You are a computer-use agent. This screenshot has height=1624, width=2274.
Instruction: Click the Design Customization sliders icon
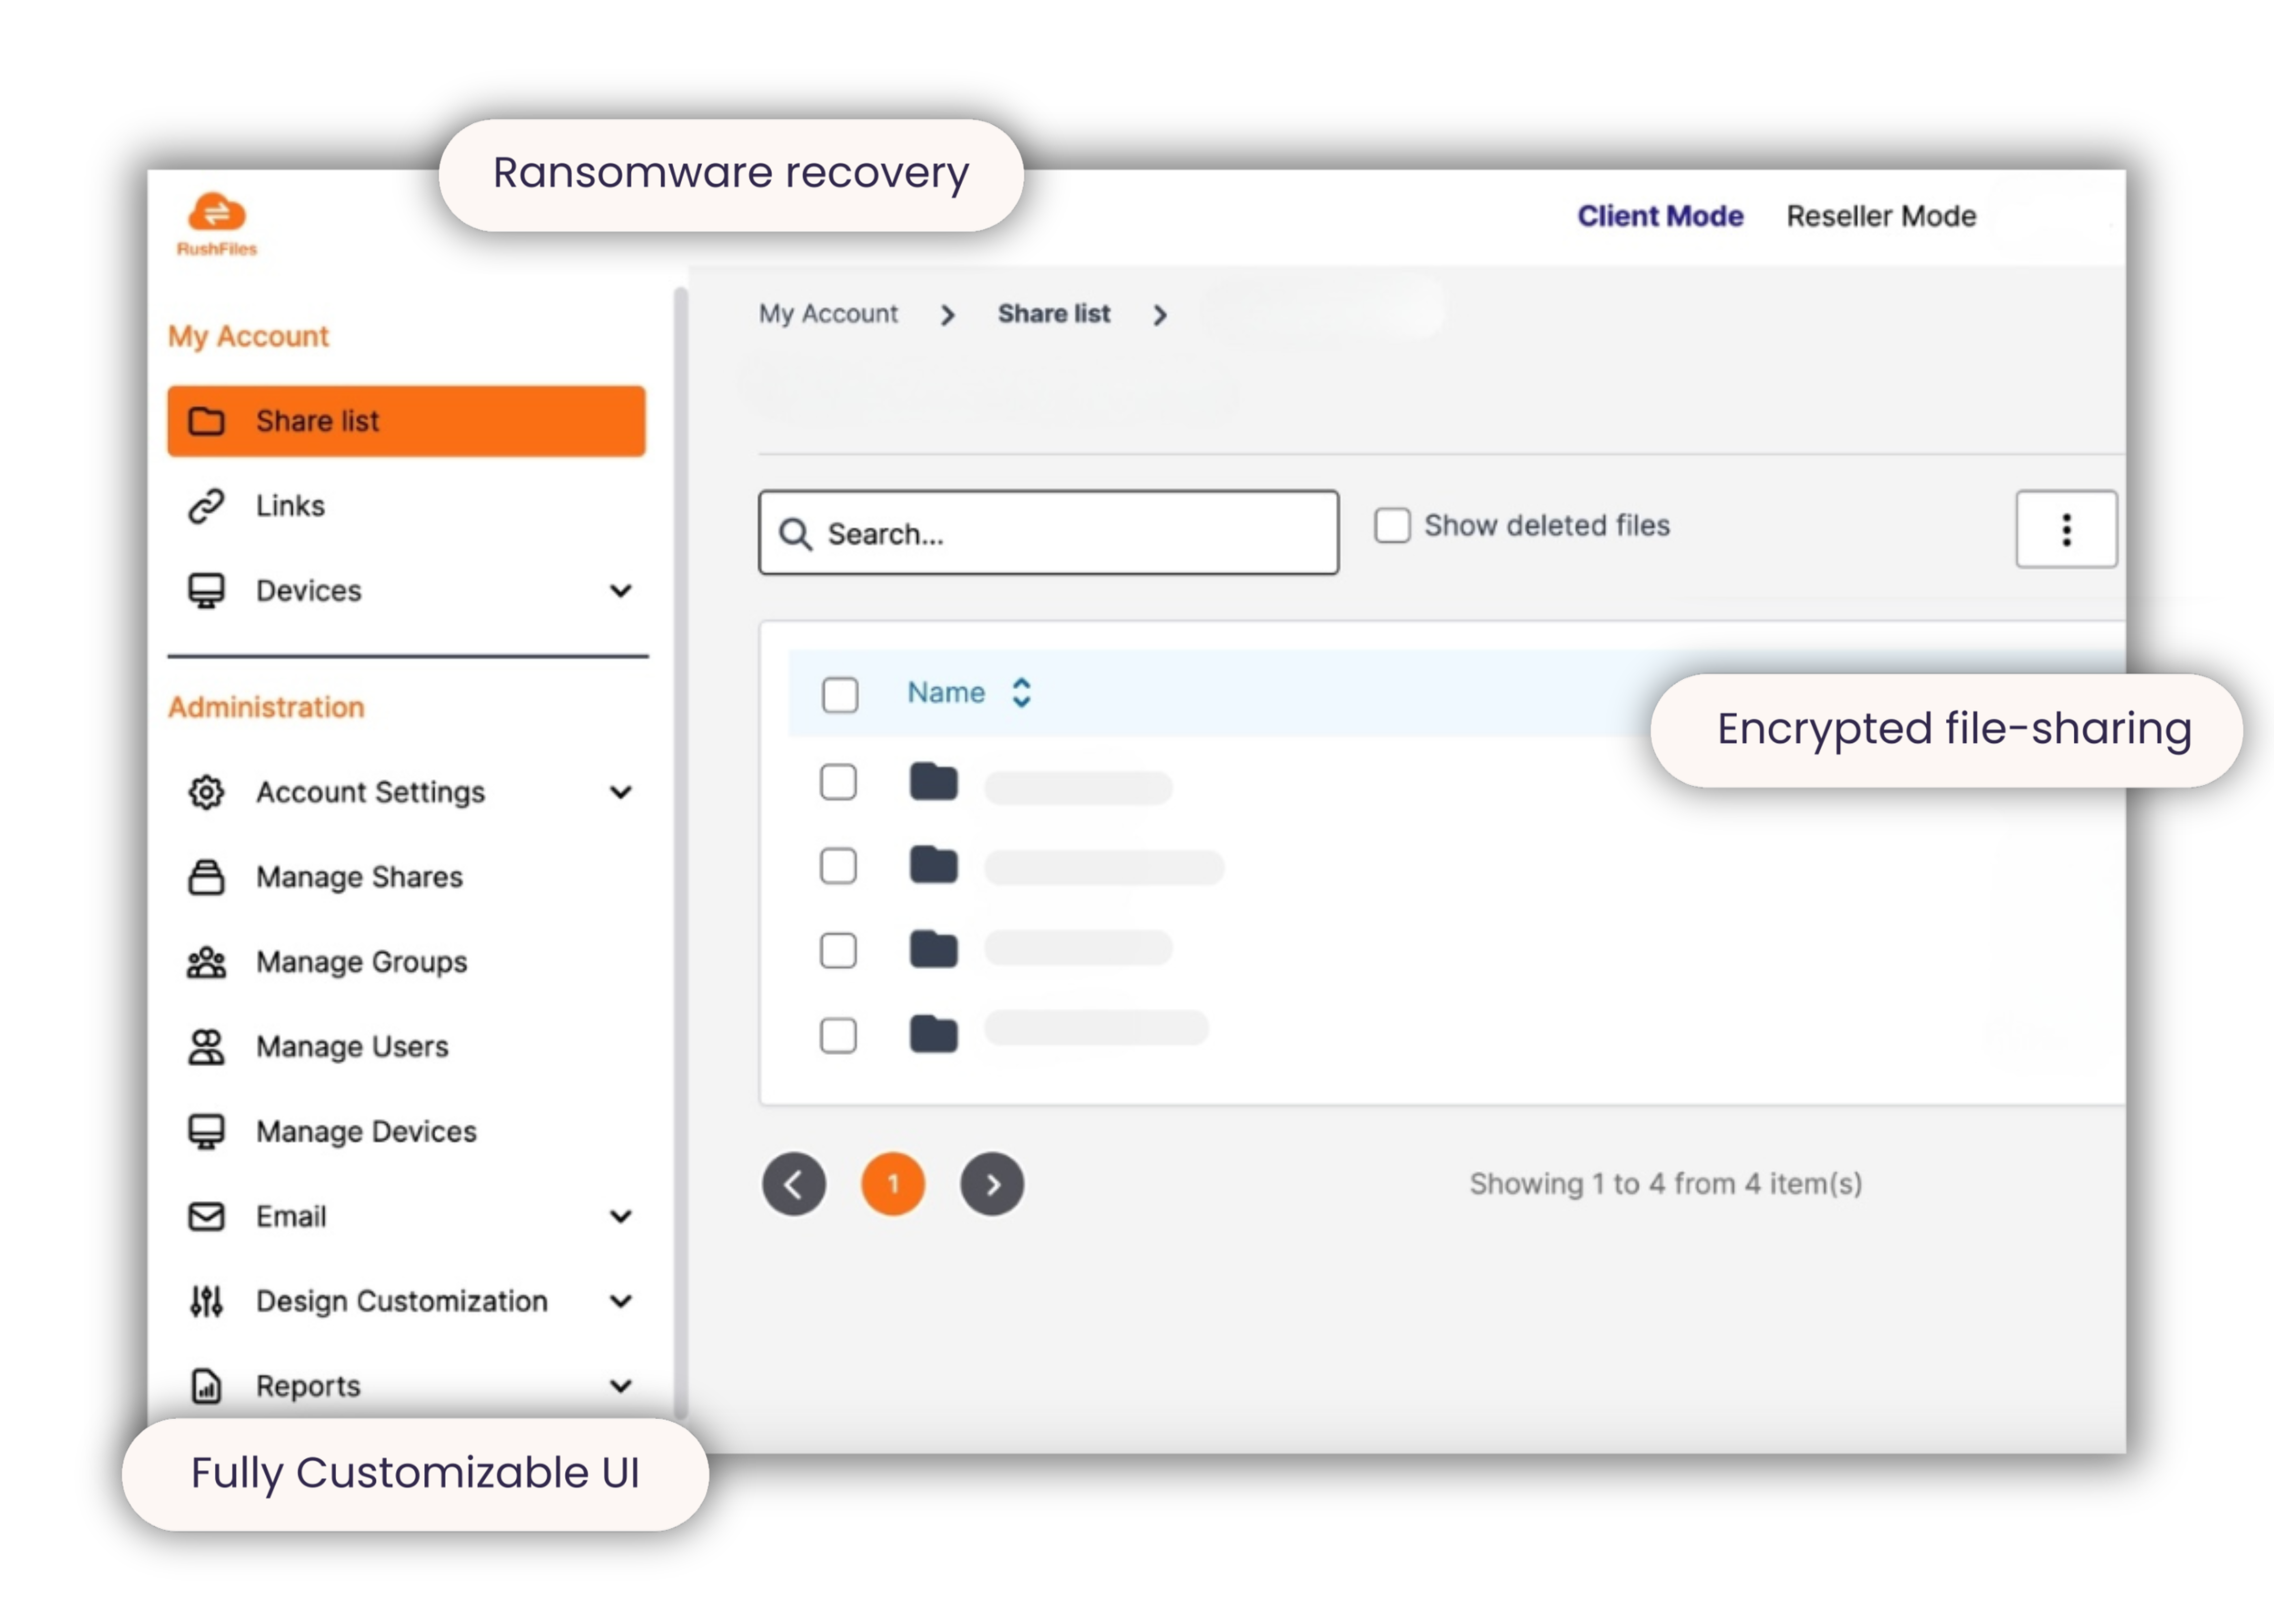point(205,1301)
